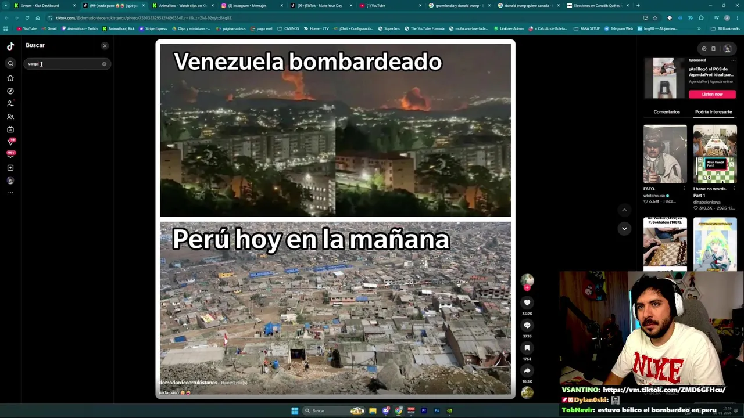This screenshot has width=744, height=418.
Task: Open File Explorer from the taskbar
Action: pyautogui.click(x=373, y=410)
